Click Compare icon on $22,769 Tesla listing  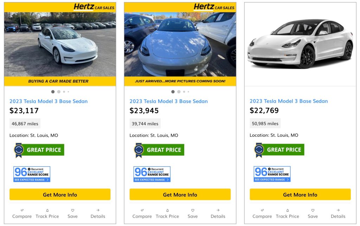(262, 210)
